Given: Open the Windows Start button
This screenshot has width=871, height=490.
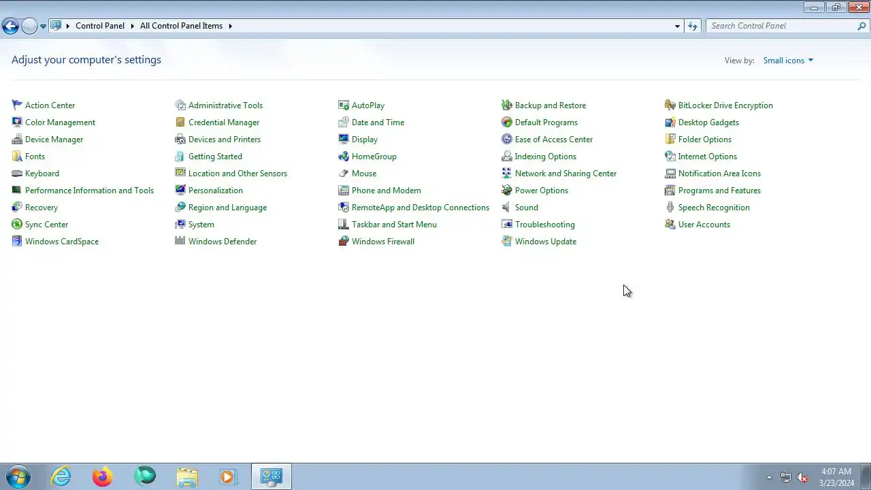Looking at the screenshot, I should [x=18, y=476].
